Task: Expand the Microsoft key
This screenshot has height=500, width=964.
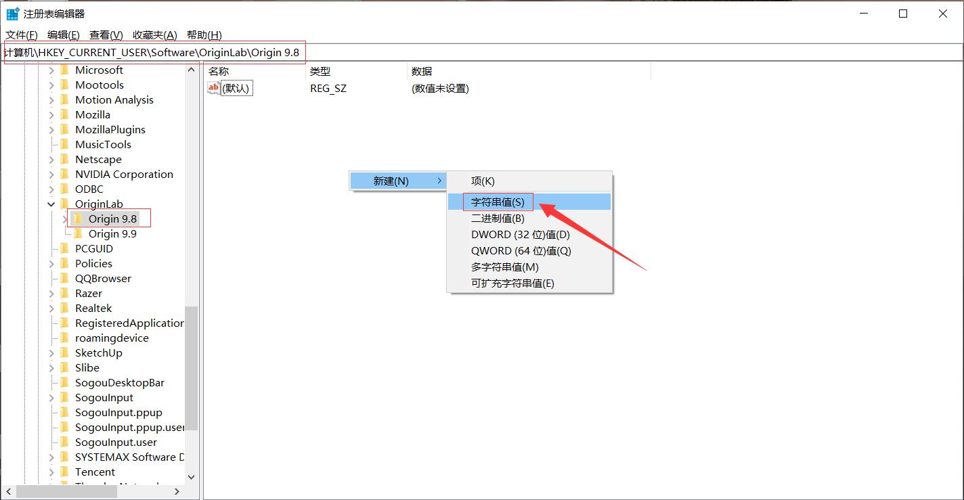Action: 51,70
